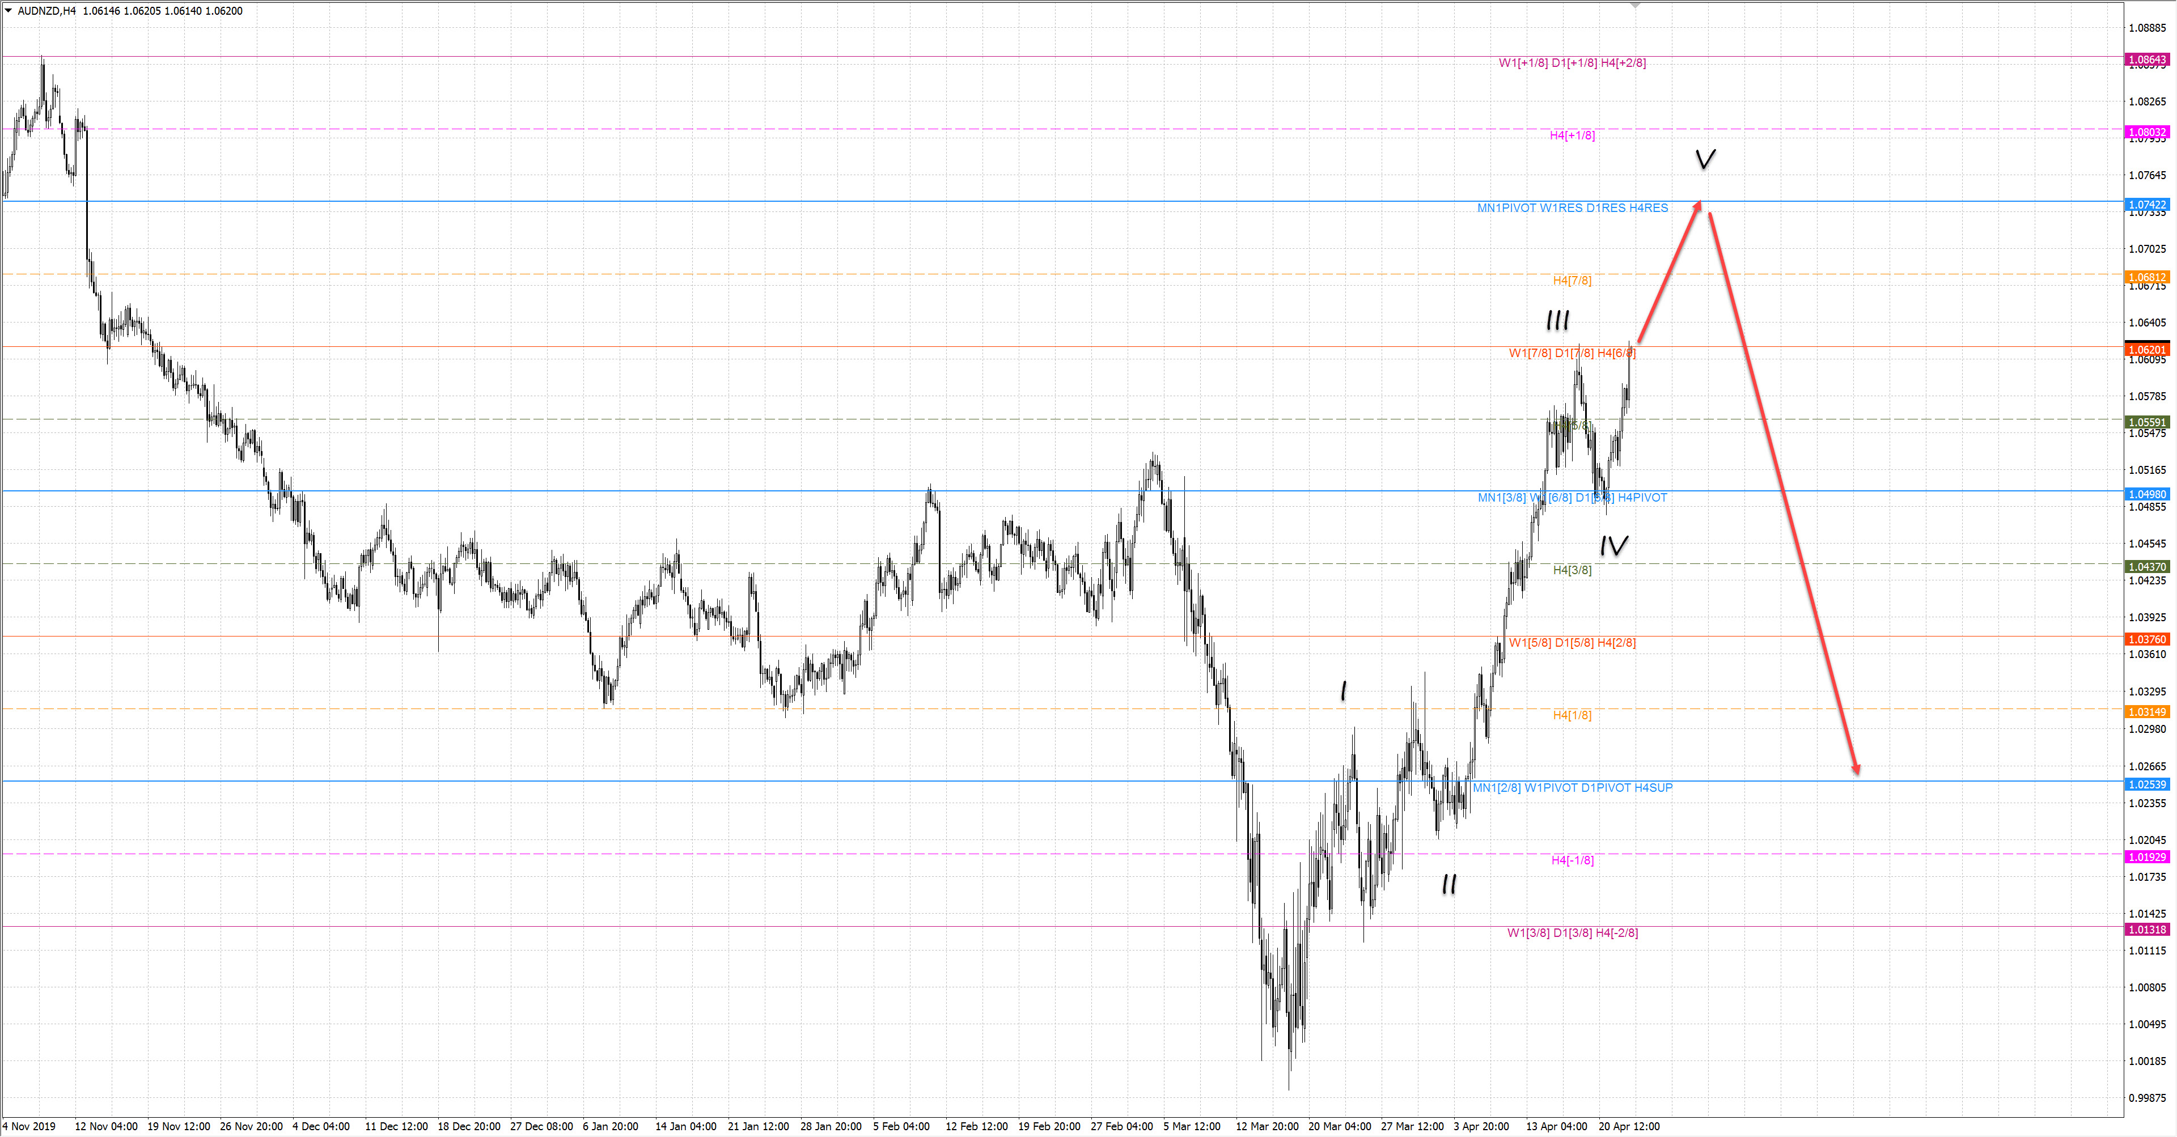Select the H4[+1/8] level label
The height and width of the screenshot is (1137, 2177).
tap(1572, 135)
